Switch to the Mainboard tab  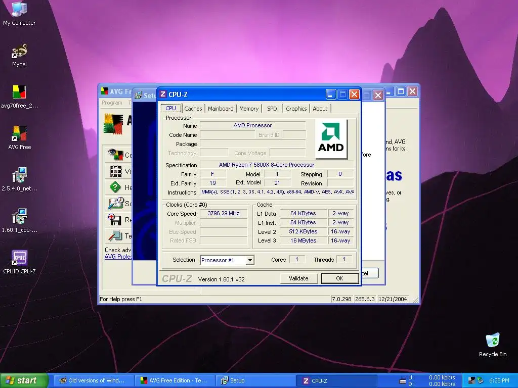coord(221,109)
